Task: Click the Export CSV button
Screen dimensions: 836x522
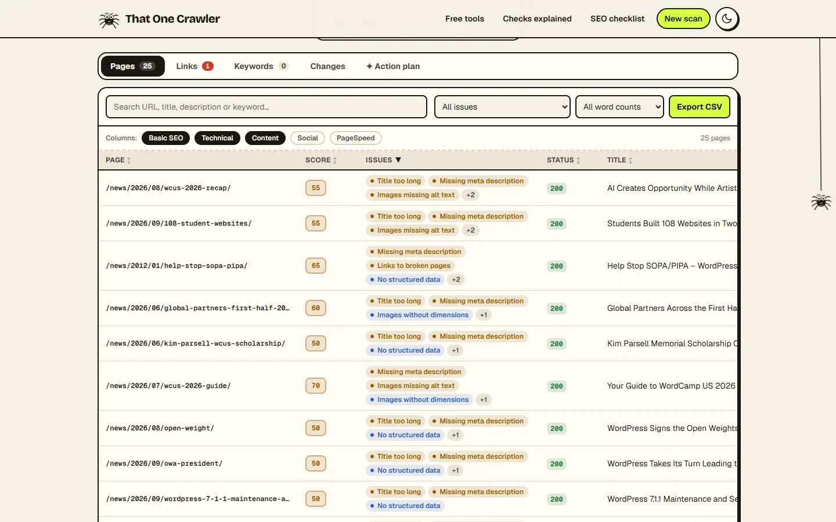Action: point(700,107)
